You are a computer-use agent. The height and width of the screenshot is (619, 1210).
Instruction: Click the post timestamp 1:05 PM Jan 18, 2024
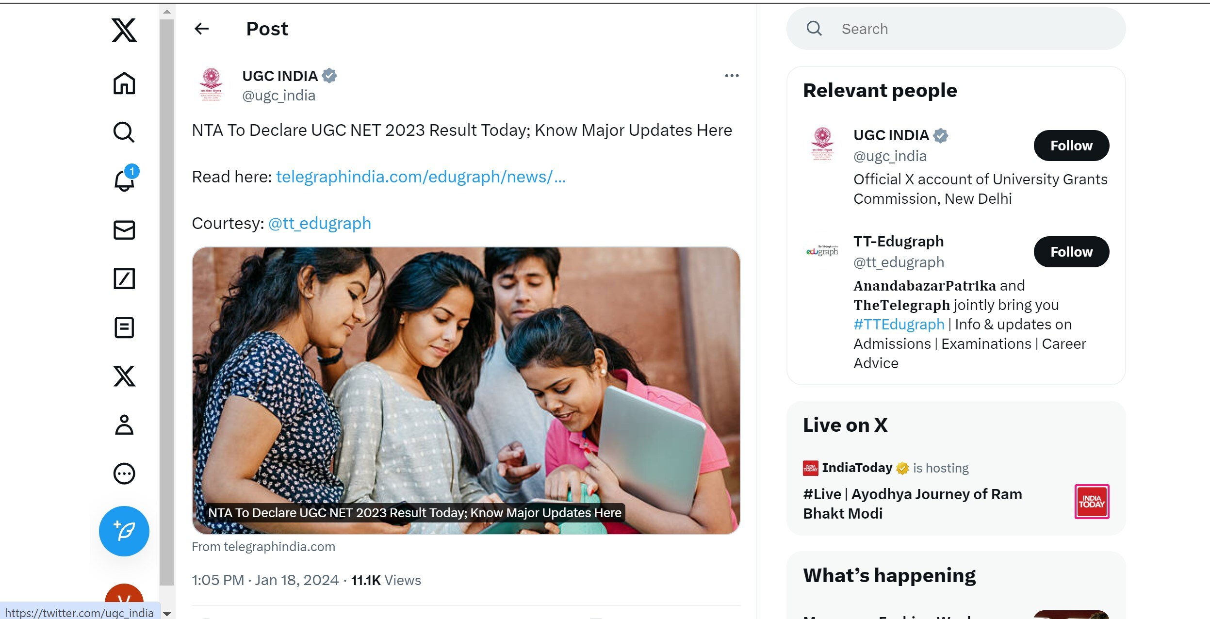[x=265, y=580]
